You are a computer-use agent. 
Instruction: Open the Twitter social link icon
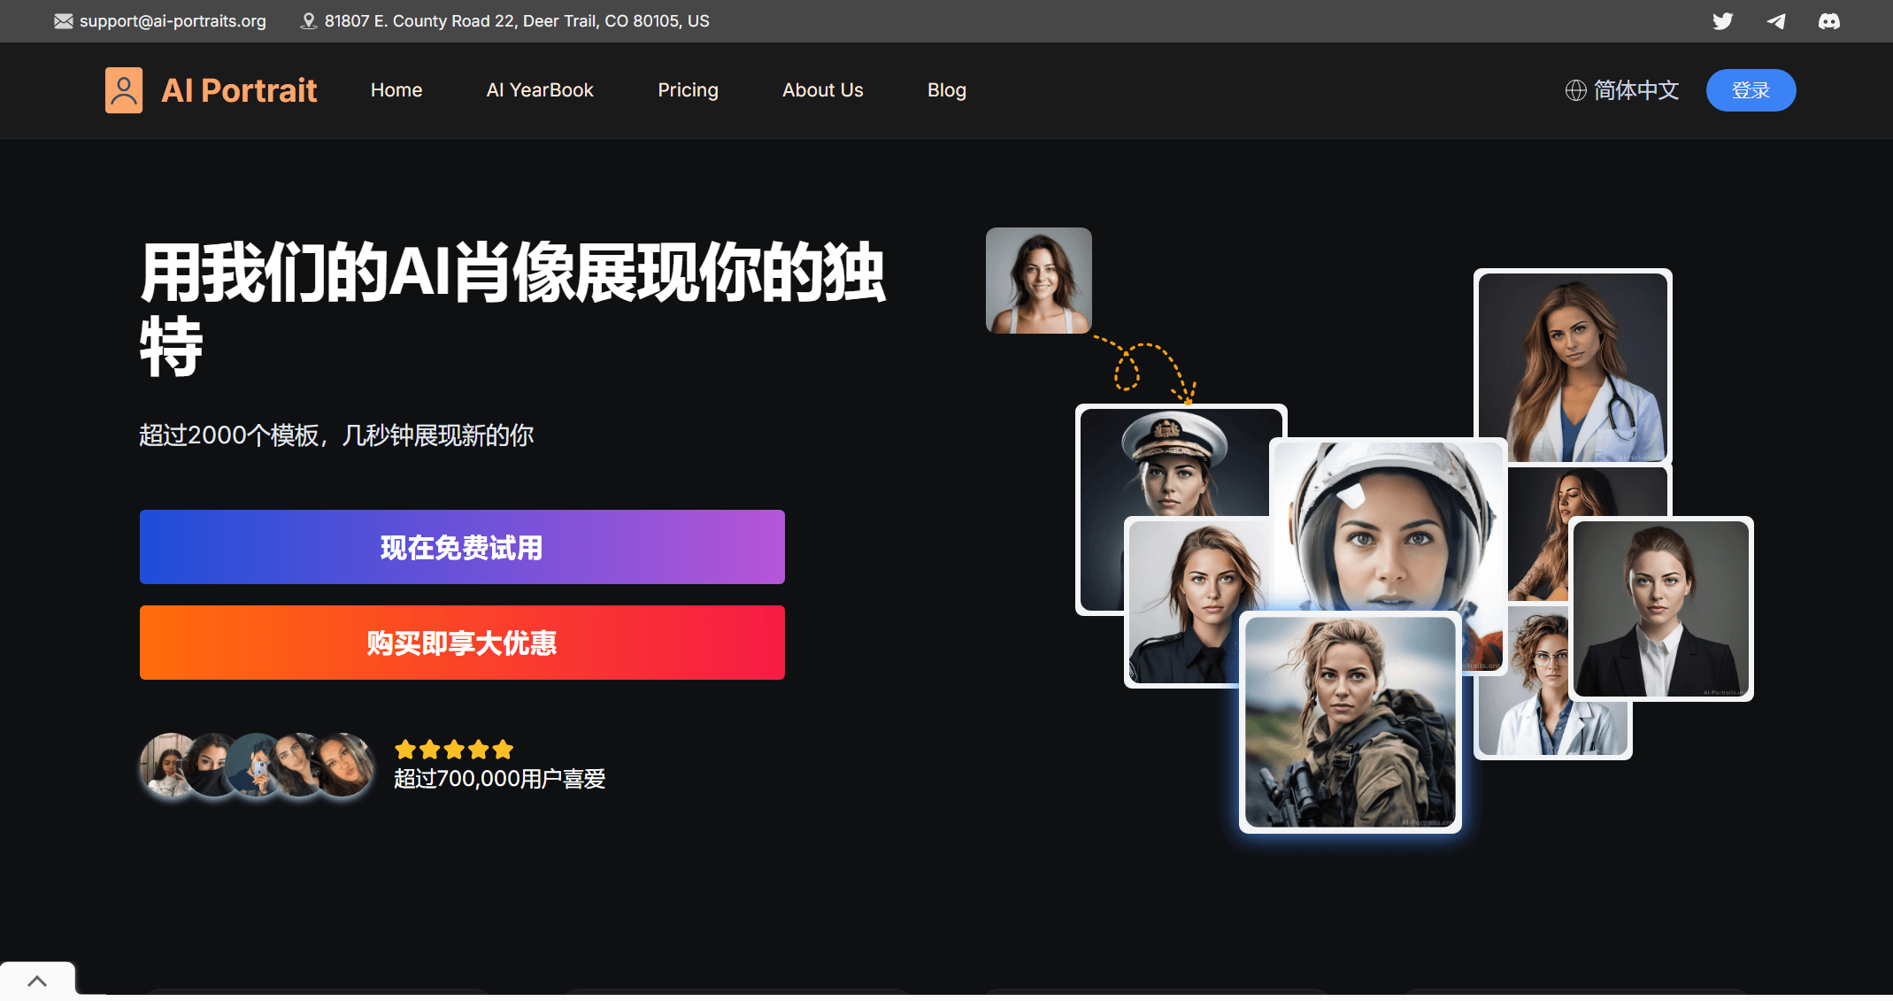(x=1722, y=21)
